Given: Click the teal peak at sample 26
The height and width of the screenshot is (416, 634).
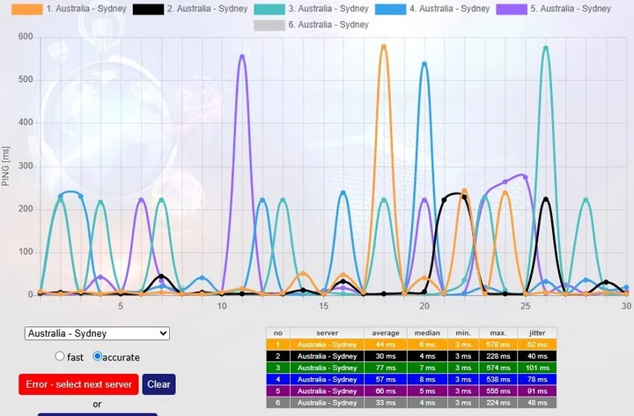Looking at the screenshot, I should (x=546, y=48).
